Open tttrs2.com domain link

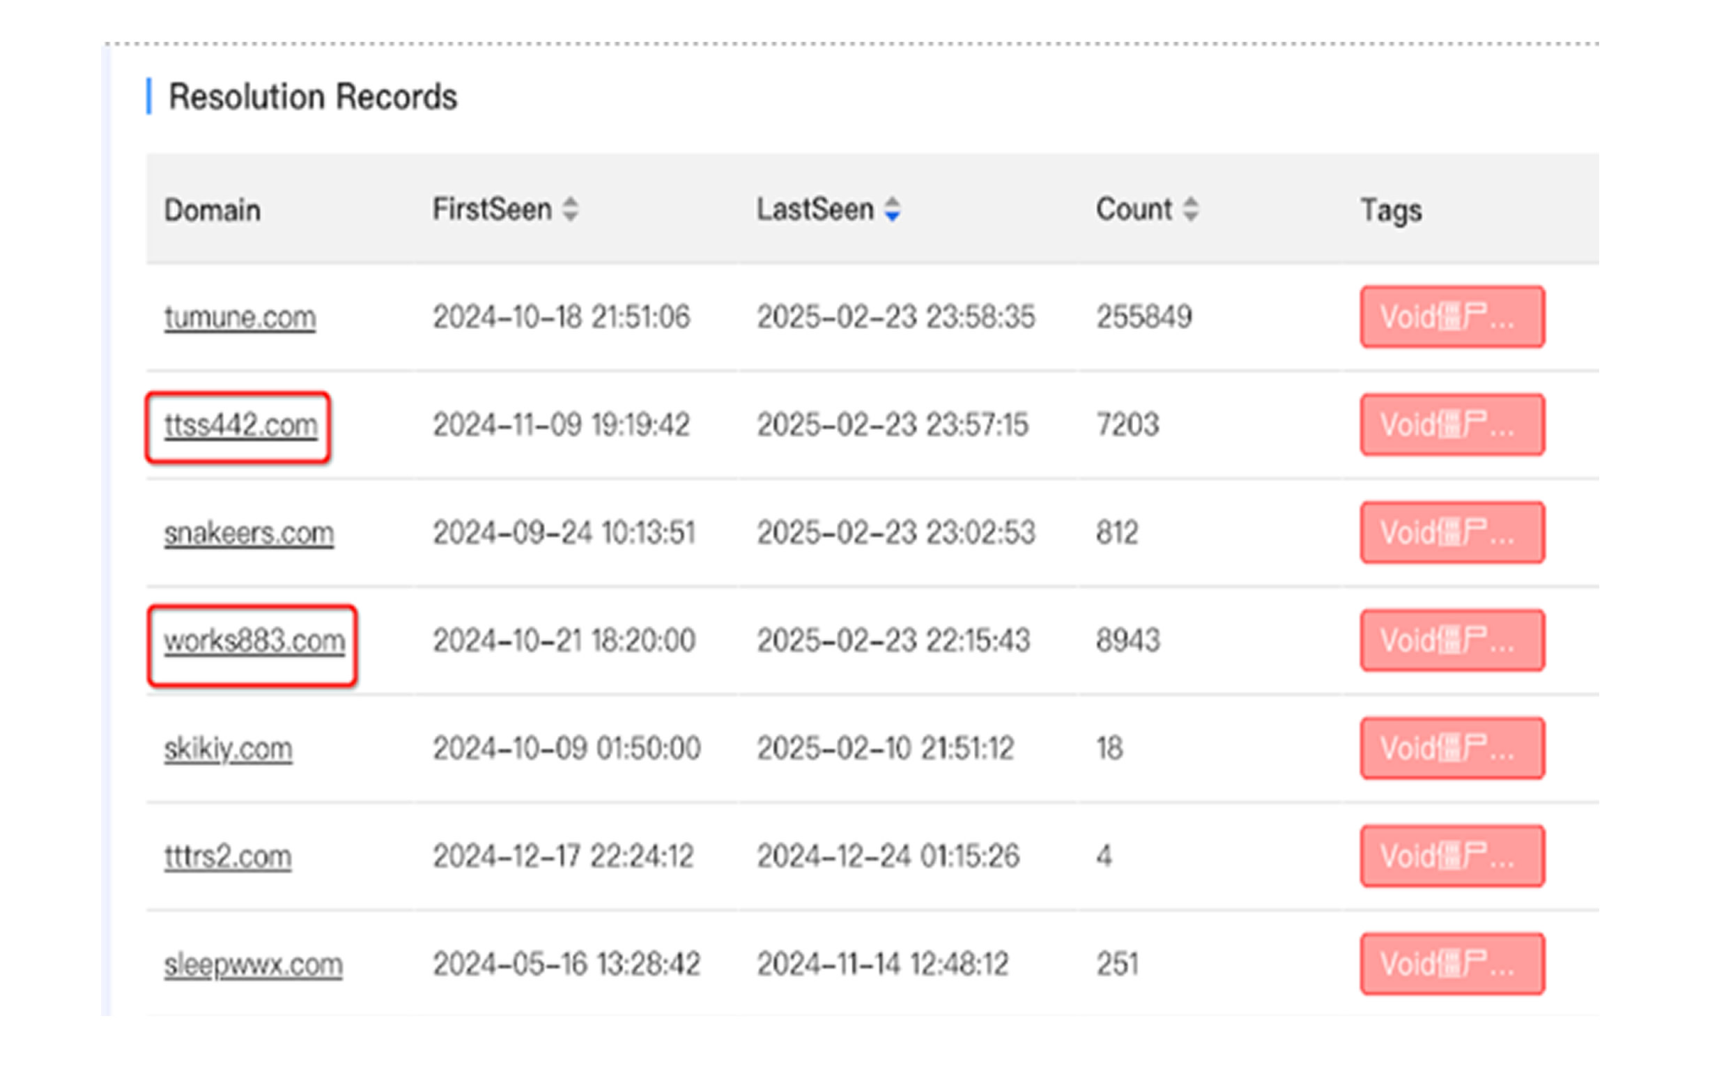coord(228,856)
